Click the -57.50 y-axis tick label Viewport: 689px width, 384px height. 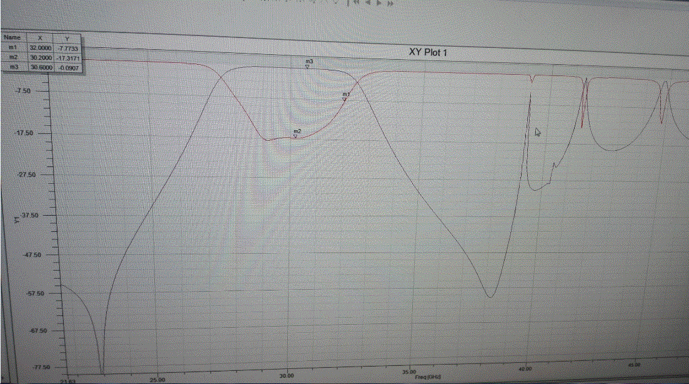35,293
